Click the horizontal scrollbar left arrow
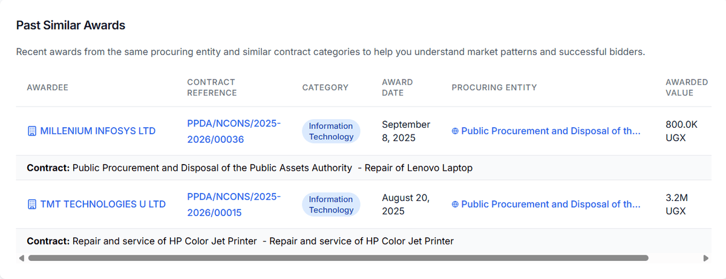The height and width of the screenshot is (279, 726). (x=22, y=258)
